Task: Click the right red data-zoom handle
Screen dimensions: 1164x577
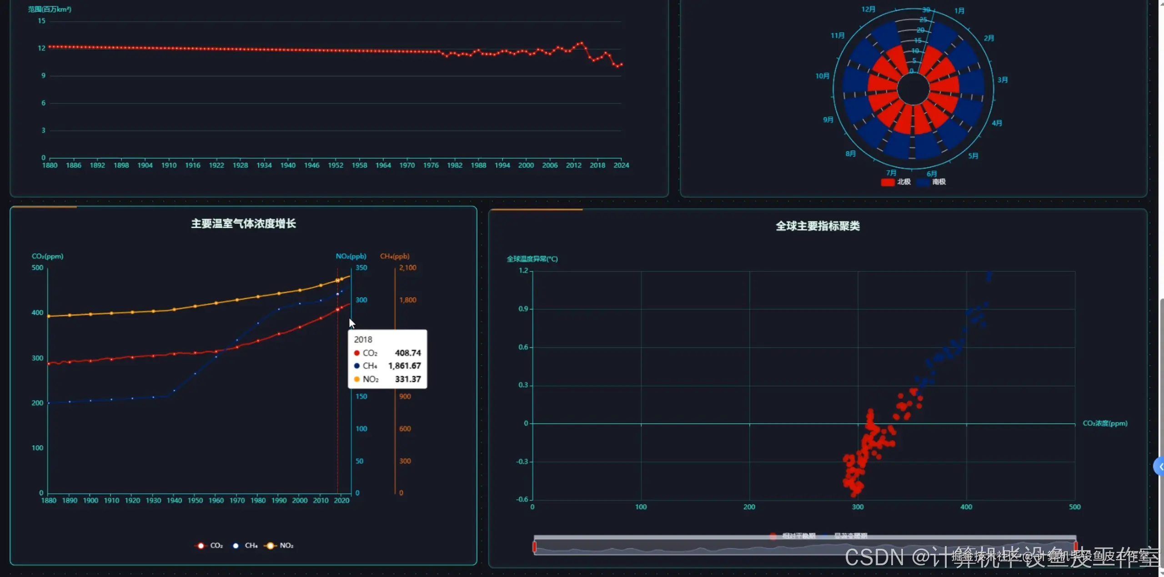Action: (x=1075, y=547)
